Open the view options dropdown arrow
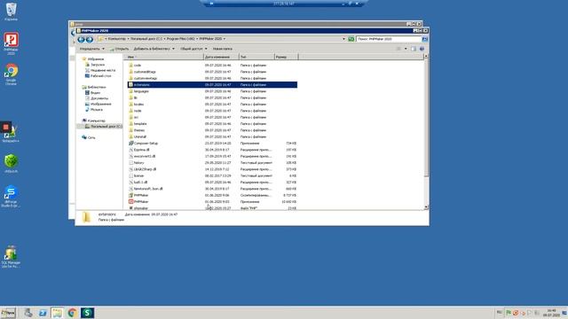Viewport: 568px width, 319px height. coord(406,49)
